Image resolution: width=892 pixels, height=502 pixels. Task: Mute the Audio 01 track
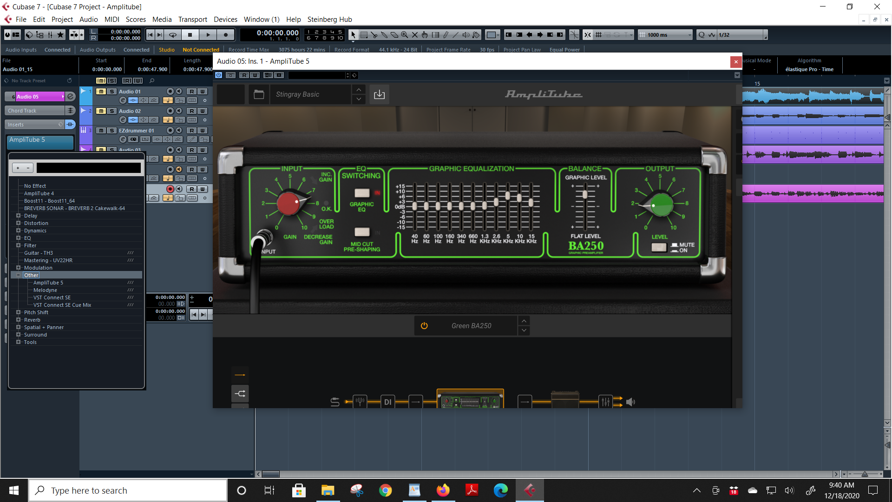(x=101, y=92)
